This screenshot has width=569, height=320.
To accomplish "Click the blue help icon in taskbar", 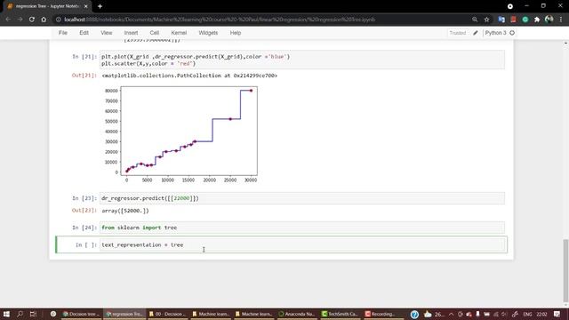I will click(x=414, y=314).
